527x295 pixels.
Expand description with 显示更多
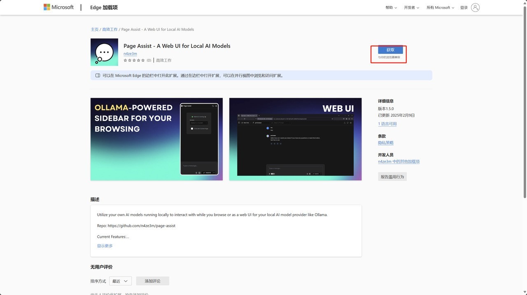pos(105,246)
